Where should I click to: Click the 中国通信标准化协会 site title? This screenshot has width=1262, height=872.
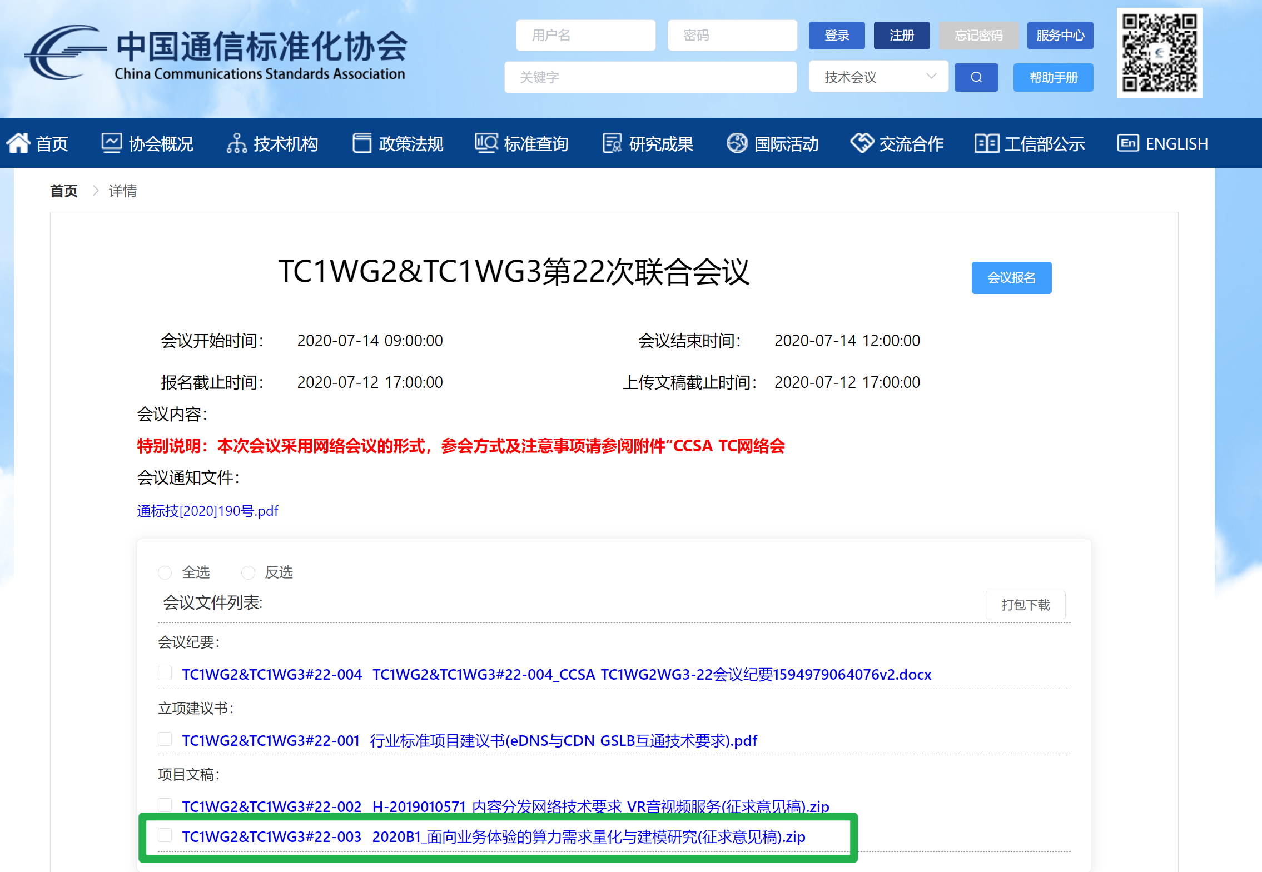point(261,46)
